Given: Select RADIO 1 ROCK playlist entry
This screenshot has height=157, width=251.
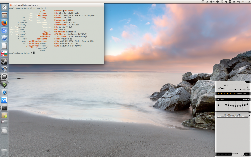Looking at the screenshot, I should pyautogui.click(x=232, y=117).
